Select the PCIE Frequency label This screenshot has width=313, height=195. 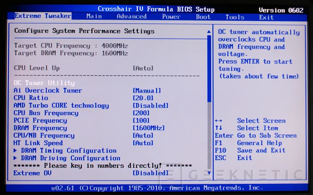[x=40, y=120]
